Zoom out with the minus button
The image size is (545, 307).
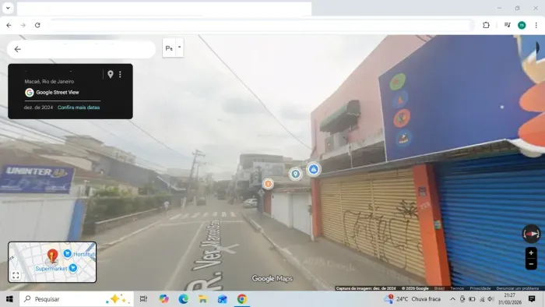tap(531, 264)
